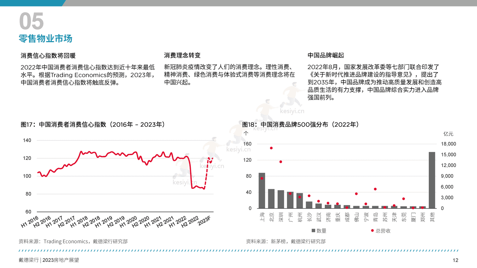Select the heading 零售物业市场
This screenshot has height=268, width=477.
(x=46, y=39)
